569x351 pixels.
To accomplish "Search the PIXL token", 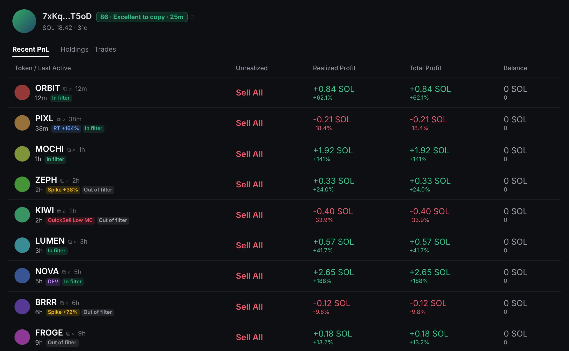I will click(64, 120).
